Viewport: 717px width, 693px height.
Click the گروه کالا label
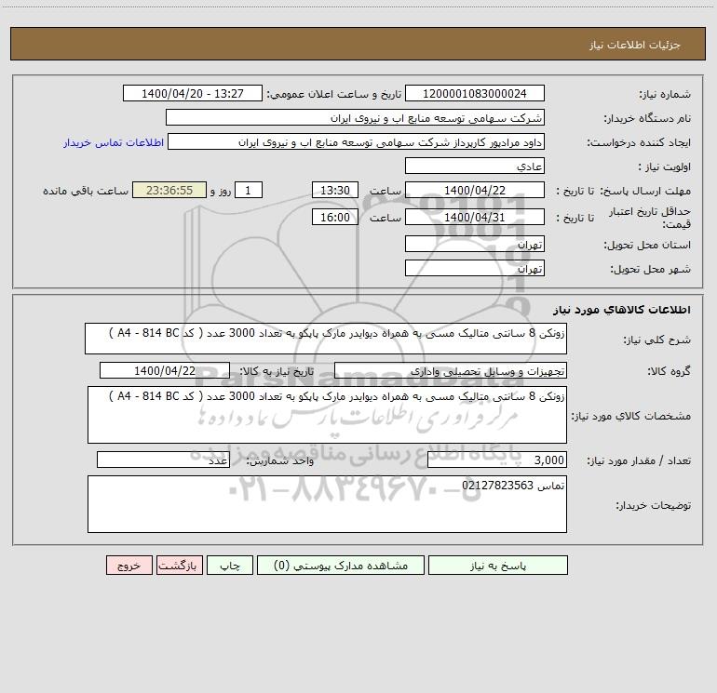coord(669,371)
